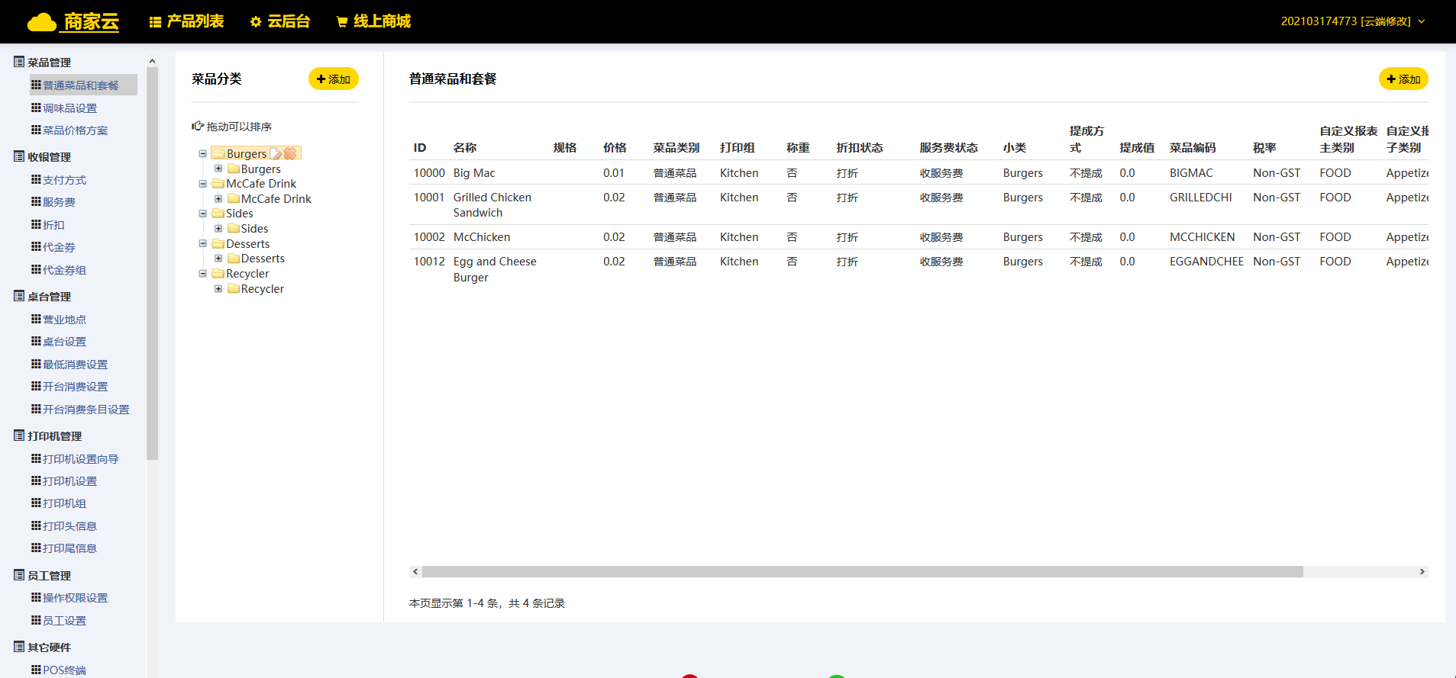Open 打印机设置 sidebar link

point(69,481)
